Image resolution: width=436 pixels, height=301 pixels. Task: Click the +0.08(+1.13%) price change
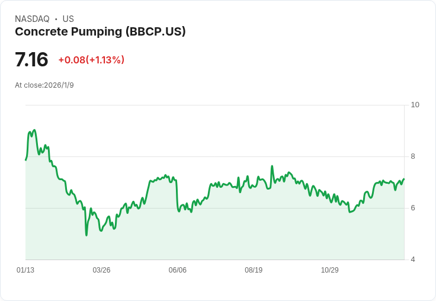tap(91, 60)
